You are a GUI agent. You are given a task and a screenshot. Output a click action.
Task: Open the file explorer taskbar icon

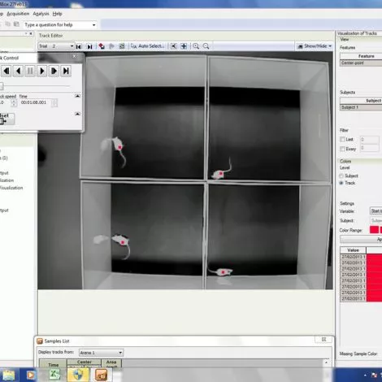pyautogui.click(x=9, y=375)
